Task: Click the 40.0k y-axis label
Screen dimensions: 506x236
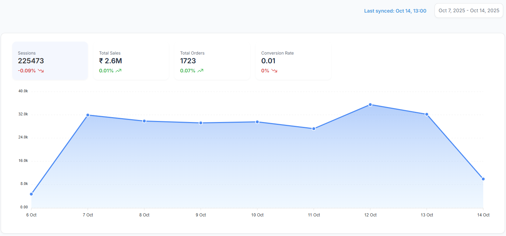Action: coord(23,91)
